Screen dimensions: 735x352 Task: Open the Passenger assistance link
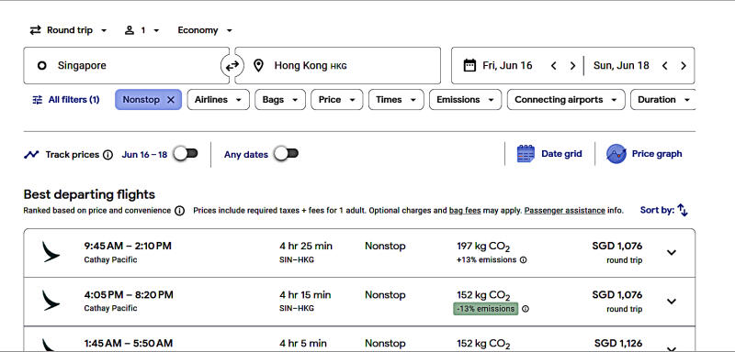point(565,211)
